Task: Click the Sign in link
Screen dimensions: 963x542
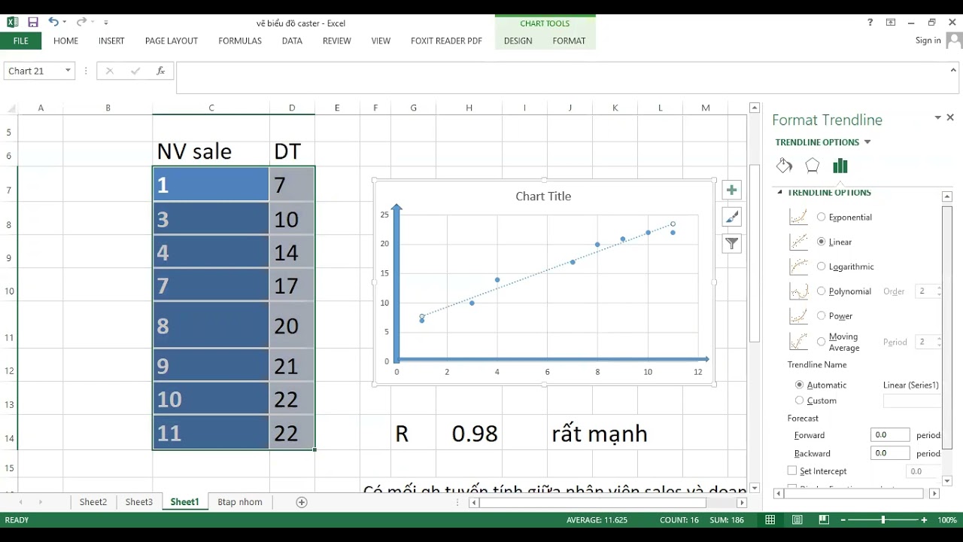Action: [928, 41]
